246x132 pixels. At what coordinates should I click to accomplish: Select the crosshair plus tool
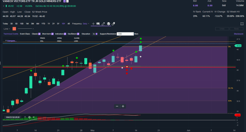point(93,24)
